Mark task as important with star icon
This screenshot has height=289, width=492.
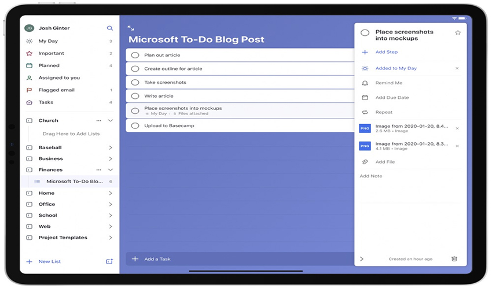tap(458, 32)
